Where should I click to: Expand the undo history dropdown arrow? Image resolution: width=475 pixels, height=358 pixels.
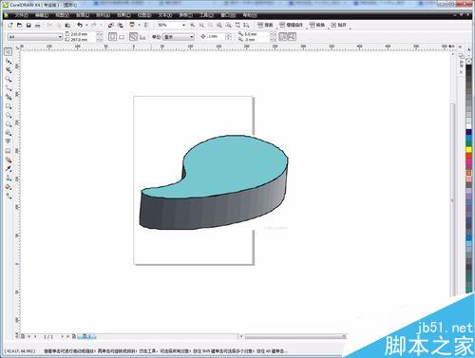click(86, 25)
